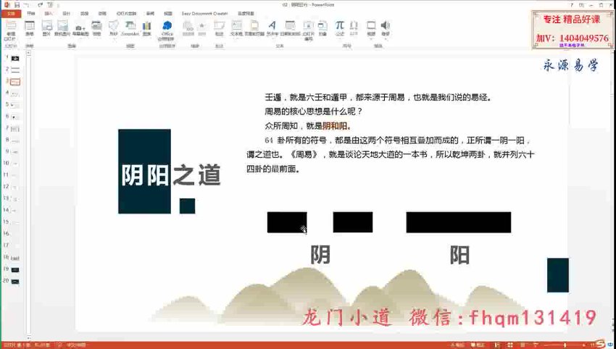The width and height of the screenshot is (616, 349).
Task: Insert Slide Number (幻灯片编号)
Action: 309,30
